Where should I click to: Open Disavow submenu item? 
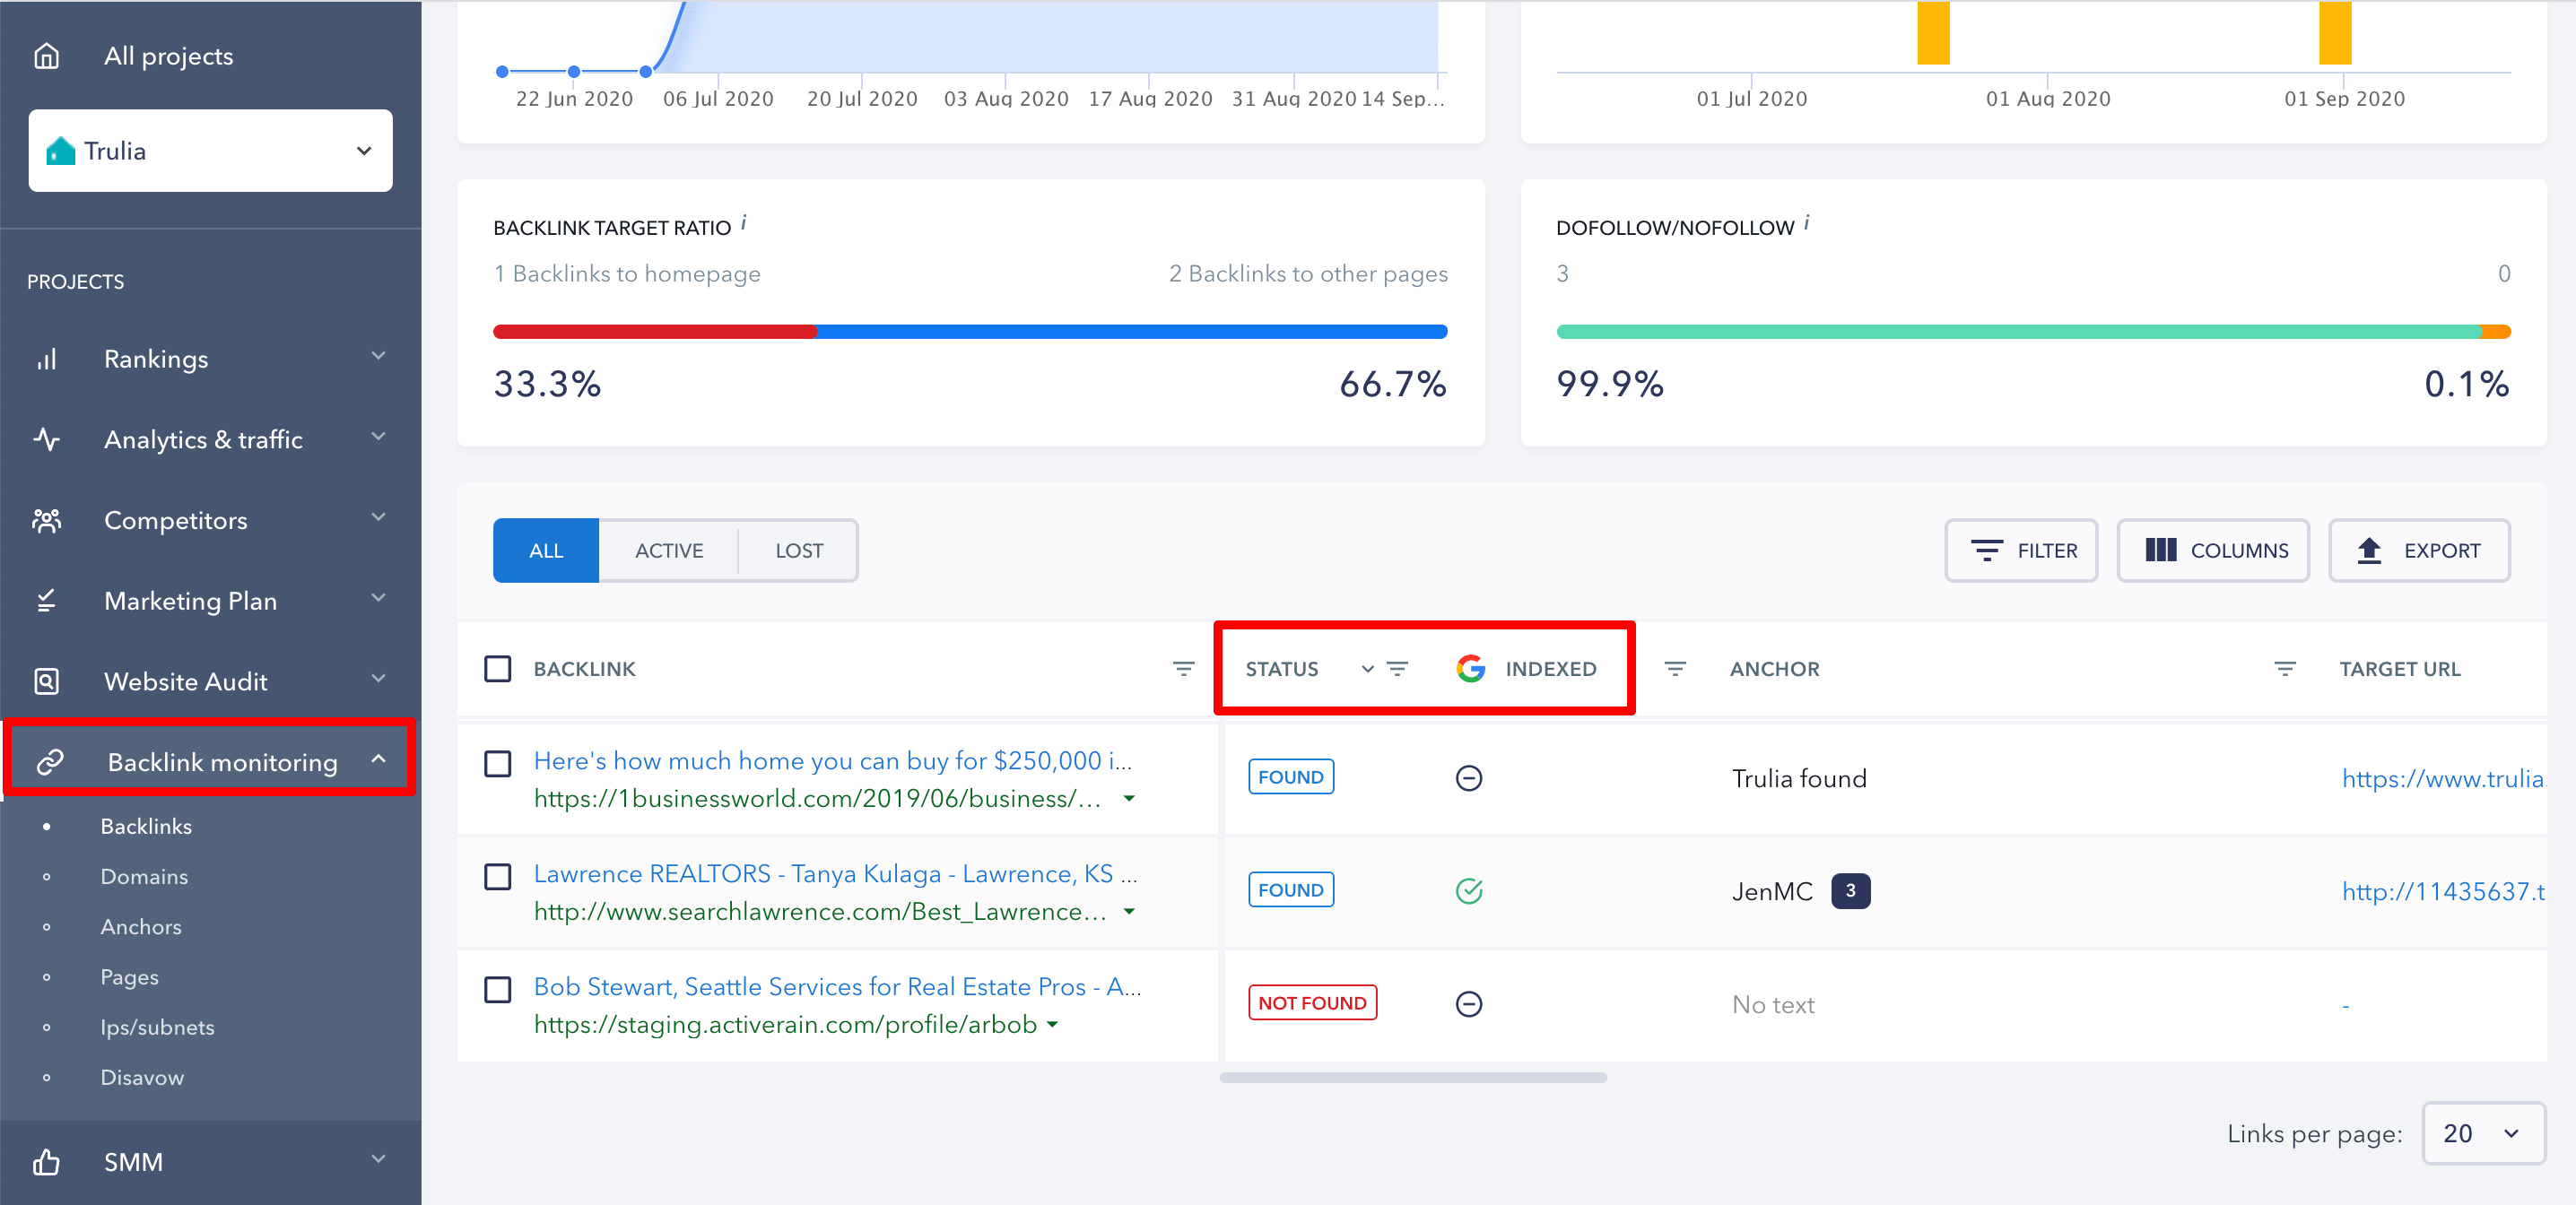[142, 1078]
